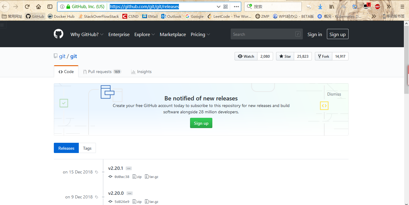This screenshot has width=409, height=205.
Task: Expand the v2.20.1 commit message ellipsis
Action: [129, 168]
